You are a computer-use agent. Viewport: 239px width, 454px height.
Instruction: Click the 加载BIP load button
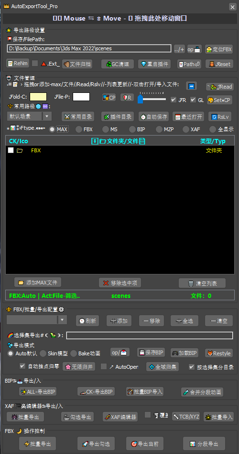pyautogui.click(x=185, y=352)
